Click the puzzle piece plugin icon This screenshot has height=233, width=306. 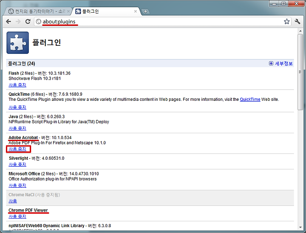pyautogui.click(x=17, y=43)
